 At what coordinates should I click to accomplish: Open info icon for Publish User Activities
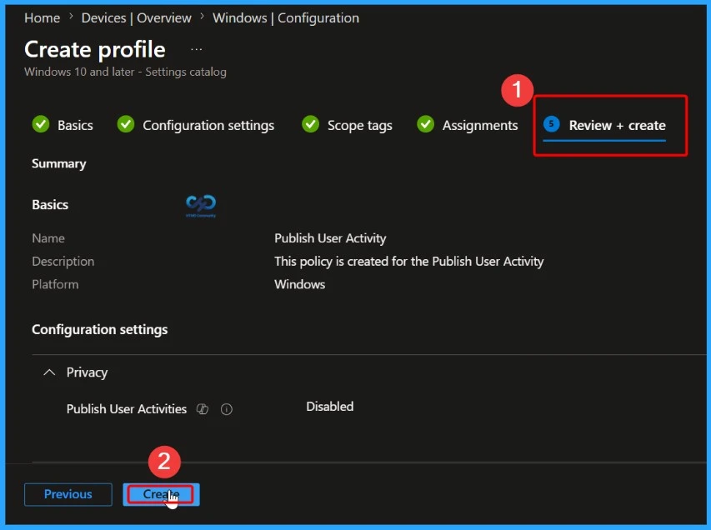pyautogui.click(x=226, y=409)
